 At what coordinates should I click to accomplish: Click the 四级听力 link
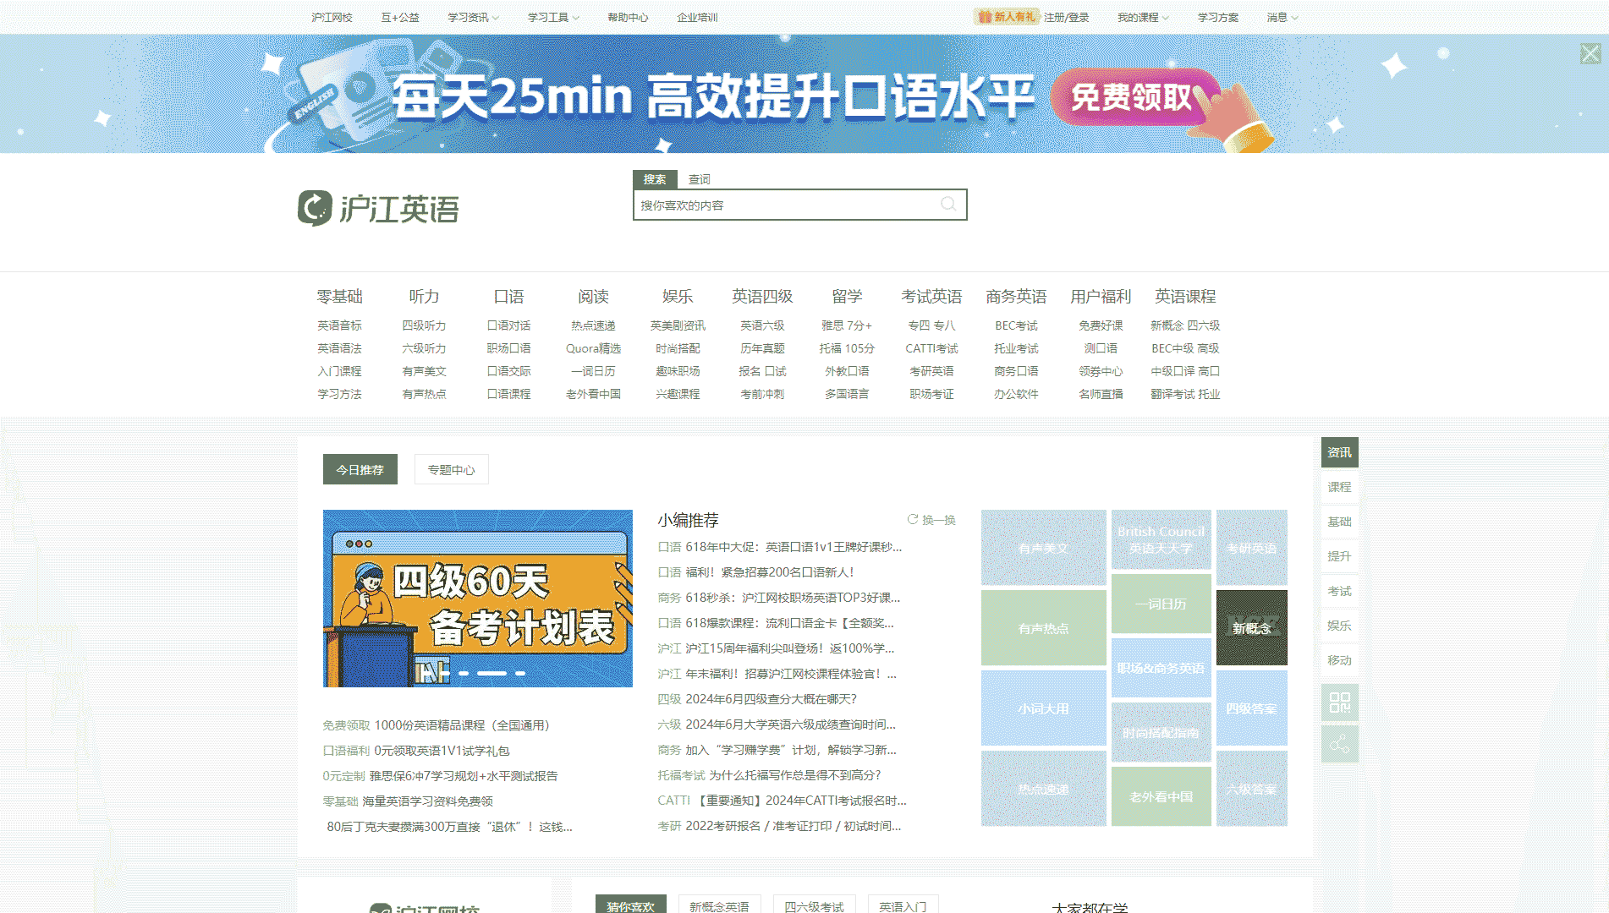(x=424, y=325)
